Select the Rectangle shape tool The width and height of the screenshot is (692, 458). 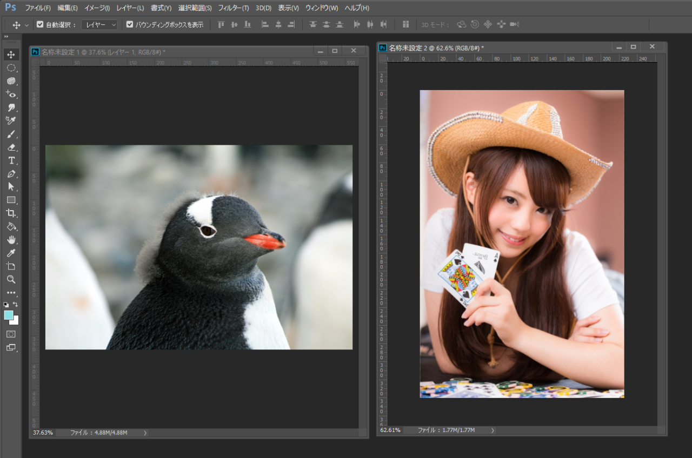coord(11,200)
